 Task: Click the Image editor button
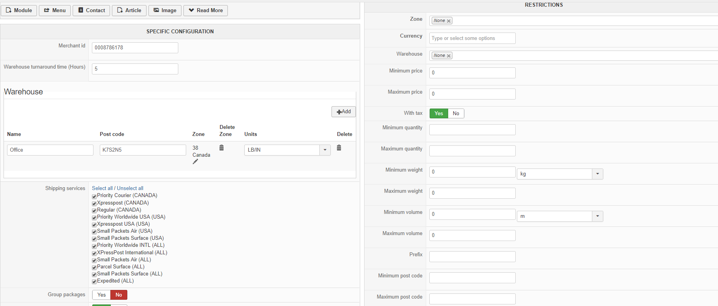click(x=165, y=11)
